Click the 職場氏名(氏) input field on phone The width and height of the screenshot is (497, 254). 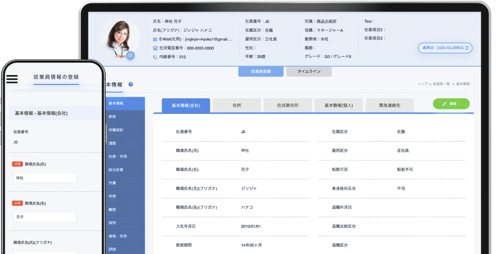(45, 178)
